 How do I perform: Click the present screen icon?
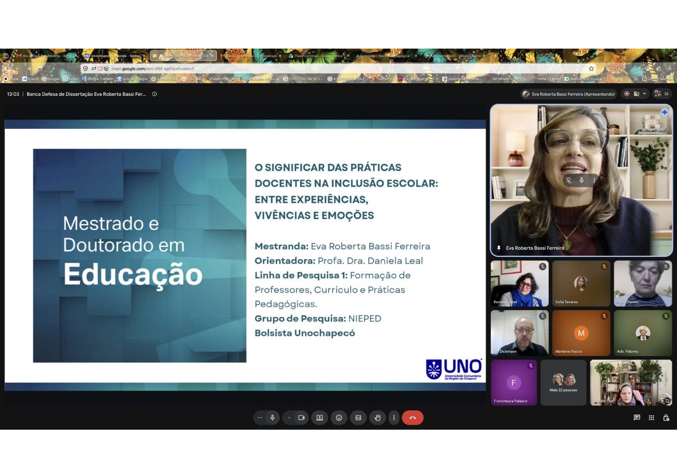pyautogui.click(x=320, y=417)
